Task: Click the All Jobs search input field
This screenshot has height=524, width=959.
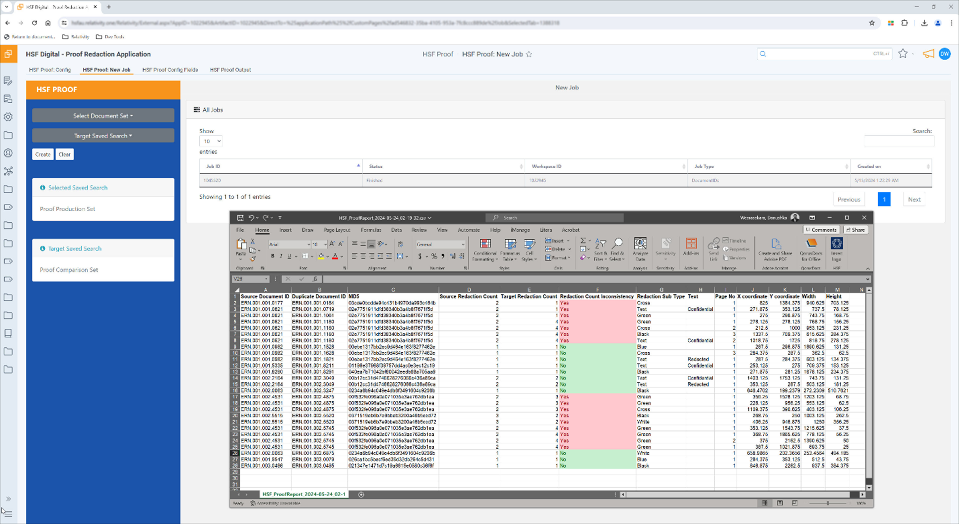Action: click(x=899, y=141)
